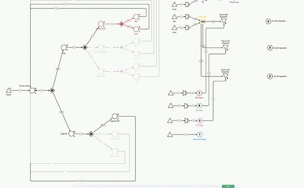The image size is (304, 188).
Task: Click the SS Token pool node
Action: (199, 106)
